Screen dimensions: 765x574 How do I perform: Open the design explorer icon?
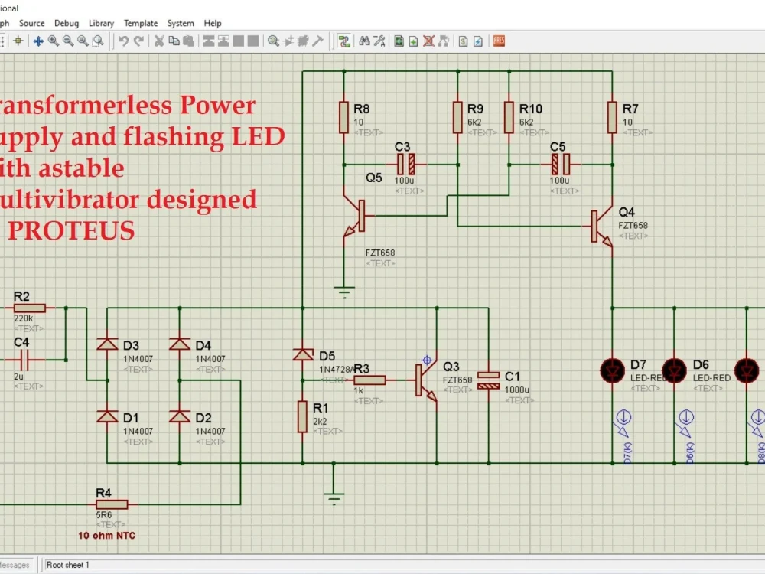pyautogui.click(x=399, y=41)
